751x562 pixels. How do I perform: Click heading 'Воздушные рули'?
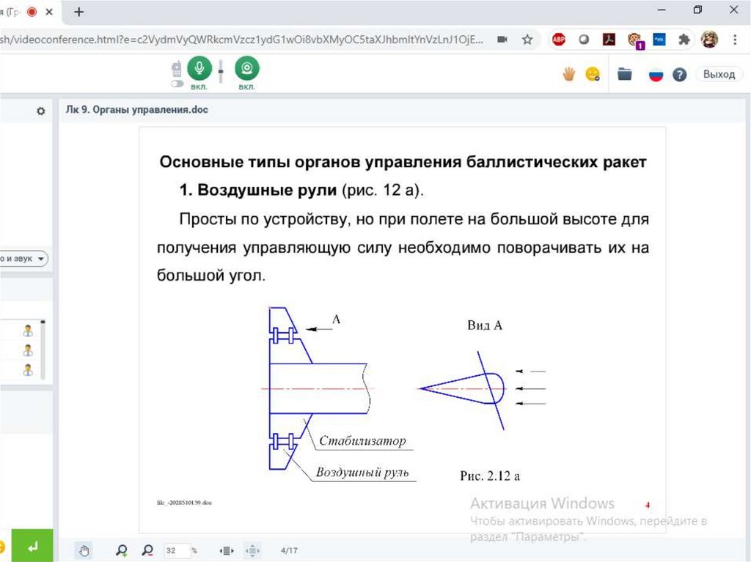(x=267, y=190)
